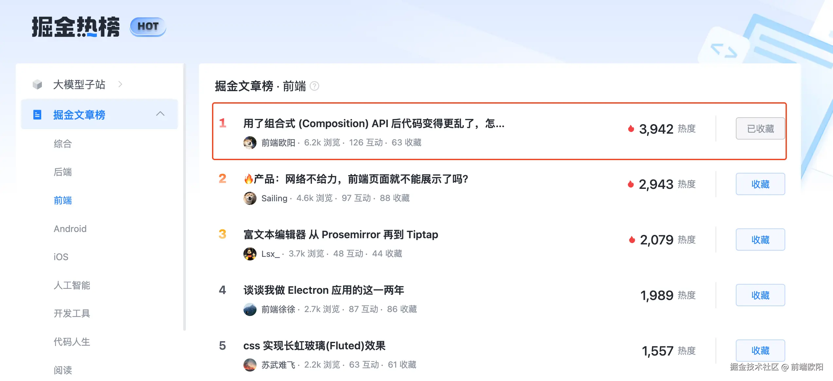The image size is (833, 381).
Task: Favorite the Electron article by clicking 收藏
Action: pos(760,295)
